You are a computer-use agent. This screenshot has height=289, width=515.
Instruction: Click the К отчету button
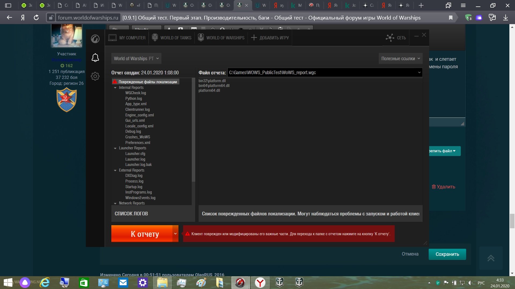pyautogui.click(x=142, y=234)
